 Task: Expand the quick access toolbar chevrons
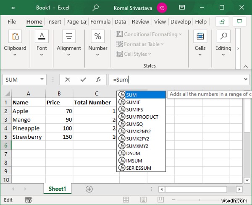(x=13, y=8)
